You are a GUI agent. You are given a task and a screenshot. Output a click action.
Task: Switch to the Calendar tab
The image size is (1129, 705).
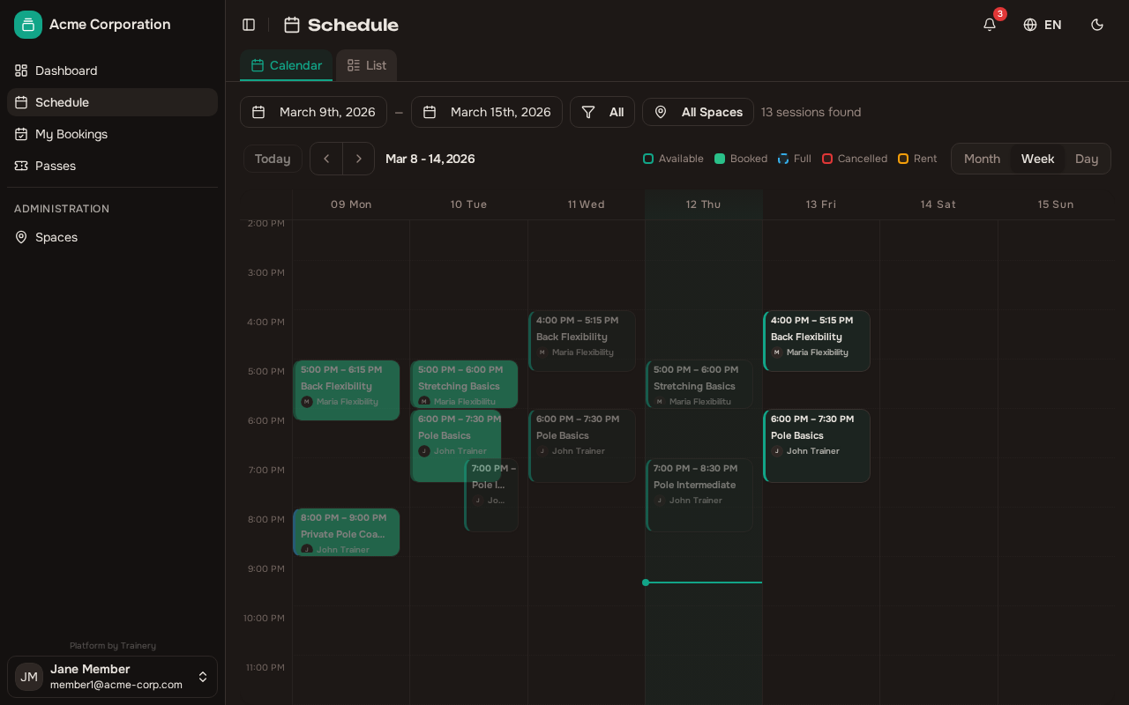(287, 65)
